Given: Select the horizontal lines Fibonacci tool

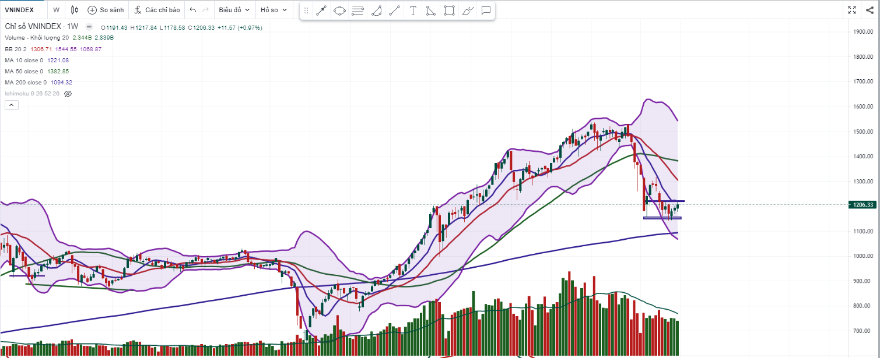Looking at the screenshot, I should pos(358,10).
